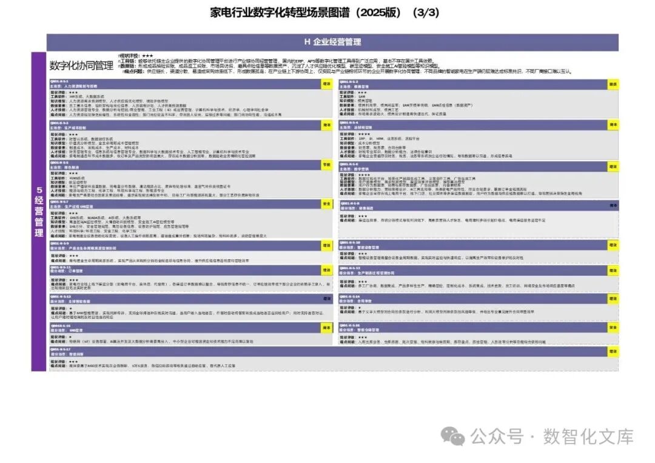Click the 数字化协同管理 section heading
This screenshot has width=655, height=463.
click(x=81, y=65)
